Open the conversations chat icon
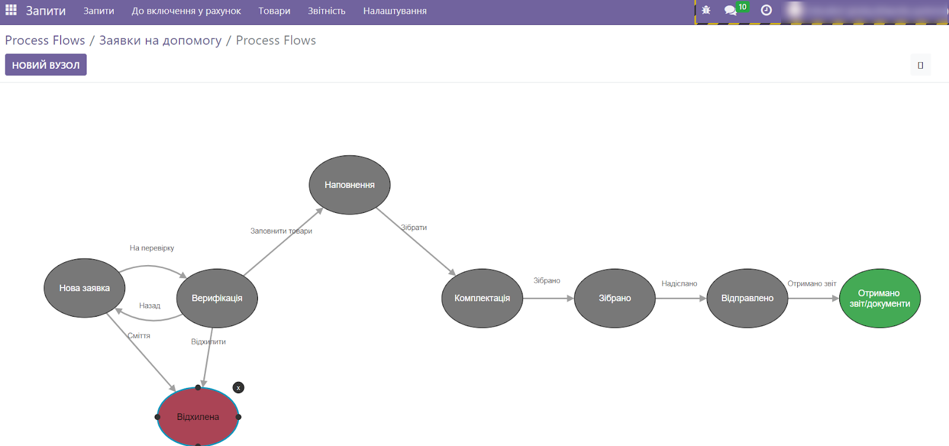949x446 pixels. click(x=730, y=10)
